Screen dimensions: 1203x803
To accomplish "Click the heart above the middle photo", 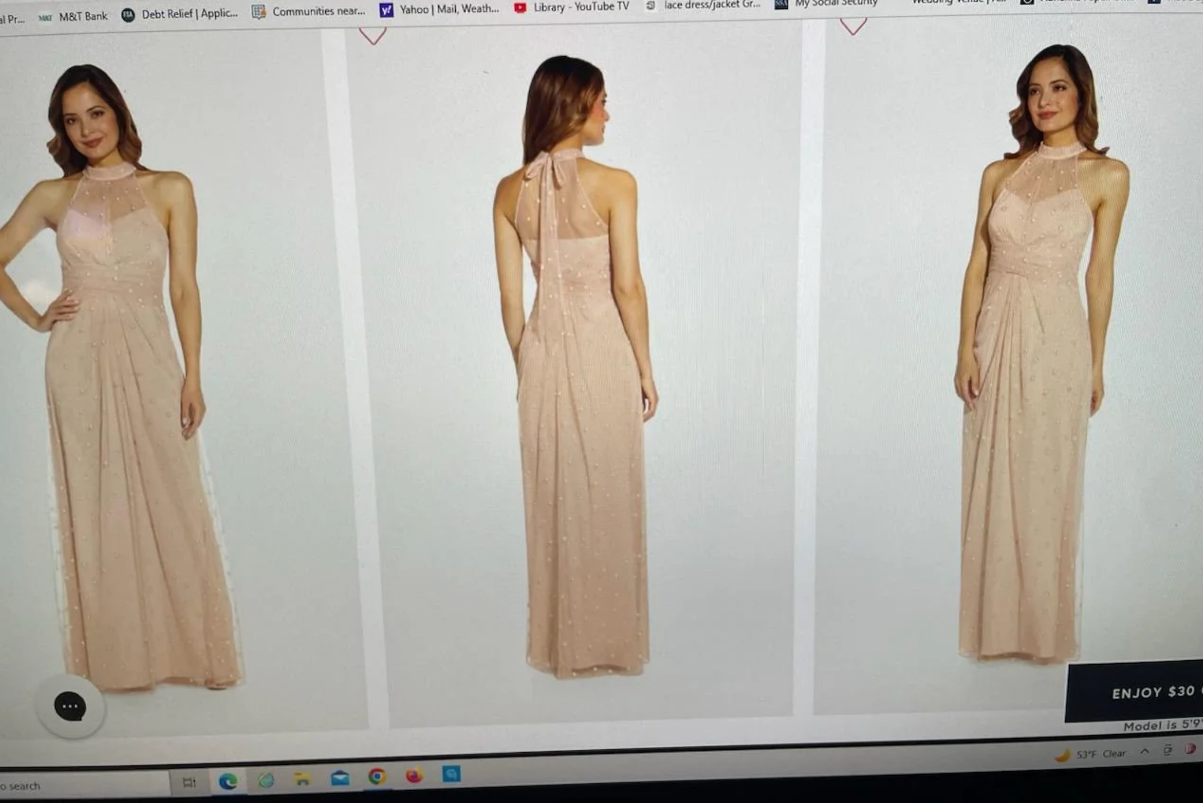I will pos(372,35).
